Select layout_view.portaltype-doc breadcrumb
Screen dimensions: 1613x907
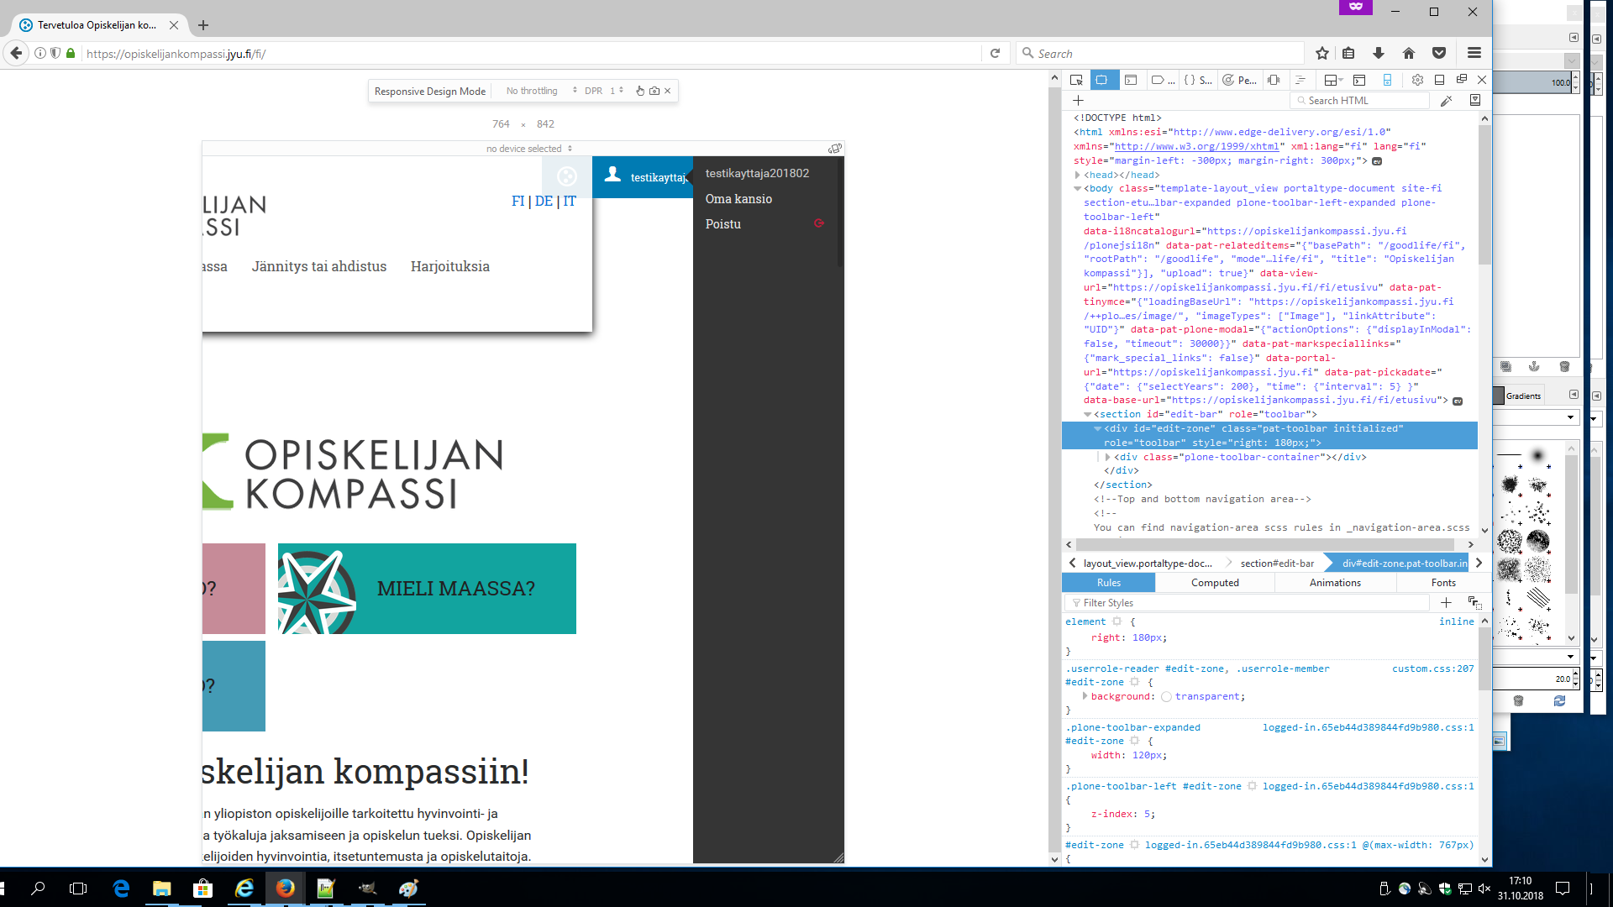click(x=1148, y=564)
